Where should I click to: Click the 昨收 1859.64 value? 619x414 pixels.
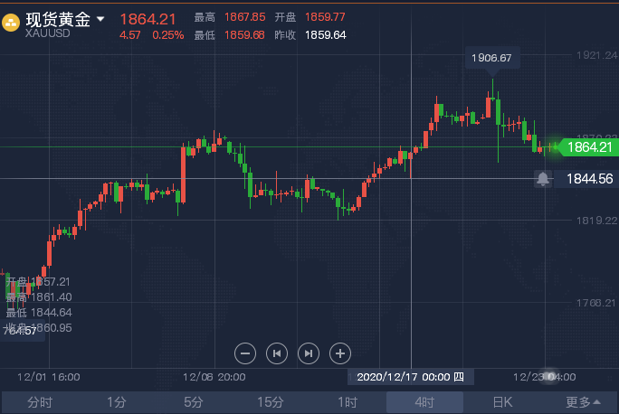pyautogui.click(x=325, y=35)
